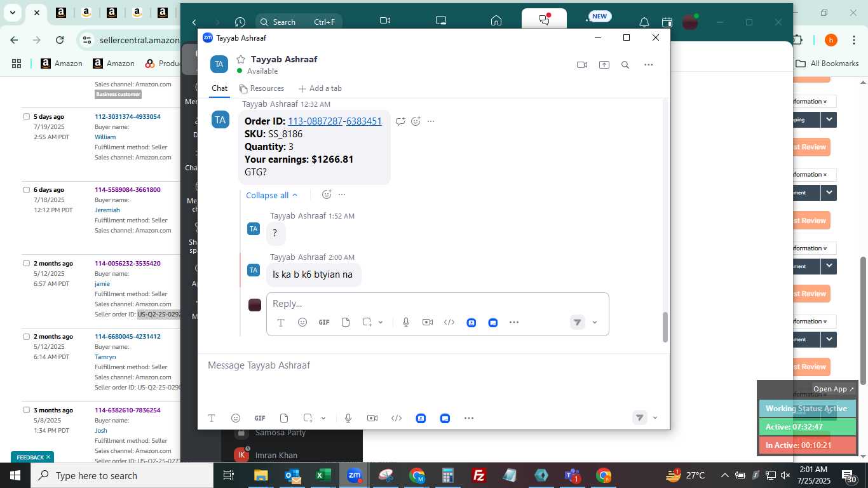Insert code snippet in the Reply box
The image size is (868, 488).
449,322
